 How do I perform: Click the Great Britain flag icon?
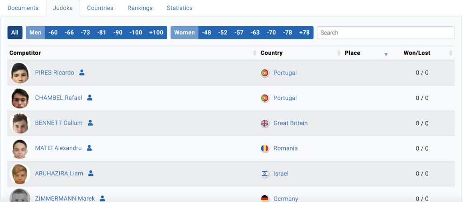click(265, 123)
